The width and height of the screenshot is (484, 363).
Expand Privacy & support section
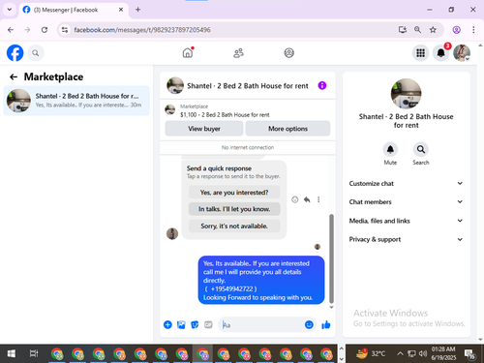406,239
